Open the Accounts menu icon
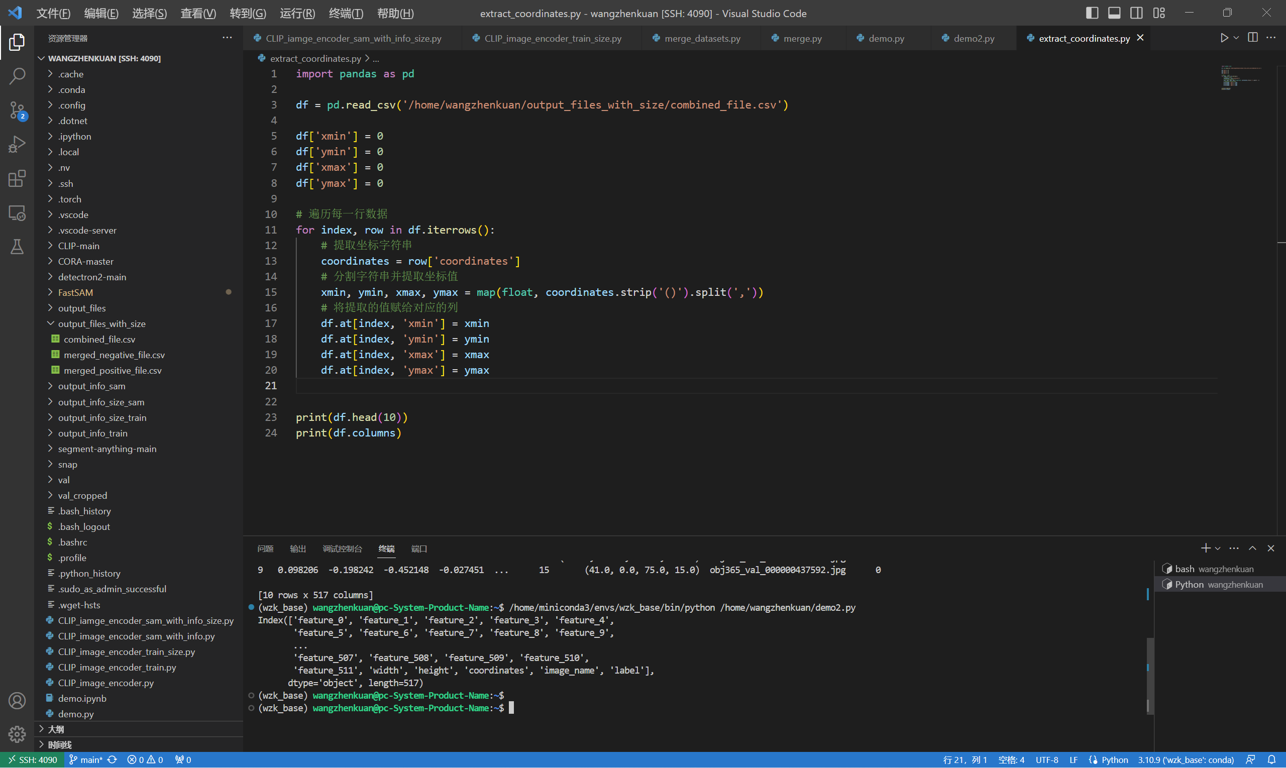This screenshot has height=768, width=1286. (17, 700)
